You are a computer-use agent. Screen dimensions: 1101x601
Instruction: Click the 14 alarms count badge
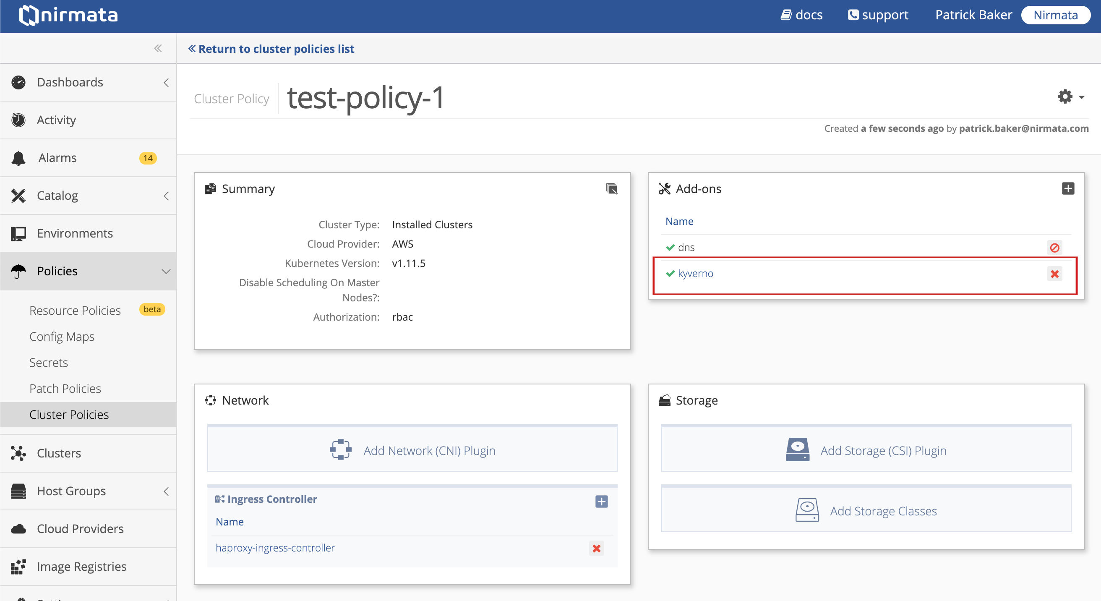[148, 158]
